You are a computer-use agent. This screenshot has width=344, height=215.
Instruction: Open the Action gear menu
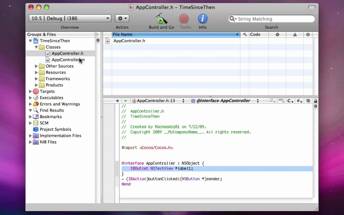pos(122,19)
